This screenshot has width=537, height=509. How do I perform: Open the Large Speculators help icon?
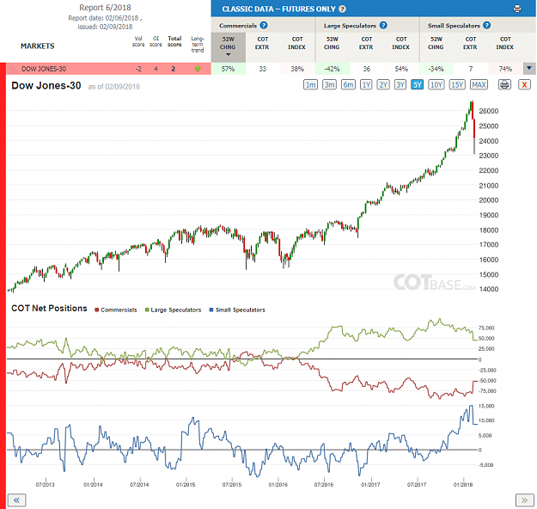point(383,26)
